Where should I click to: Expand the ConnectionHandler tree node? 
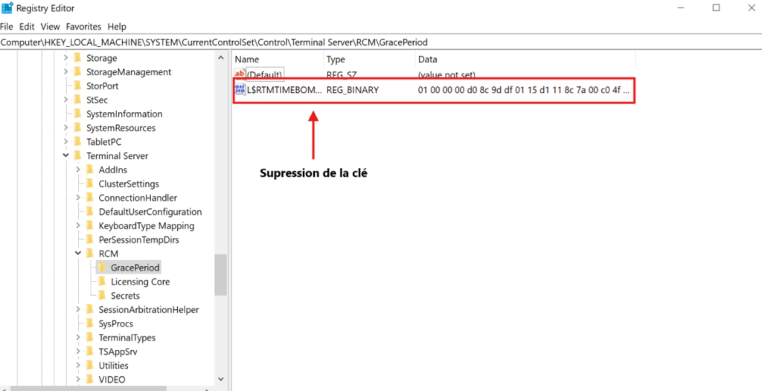pos(78,198)
